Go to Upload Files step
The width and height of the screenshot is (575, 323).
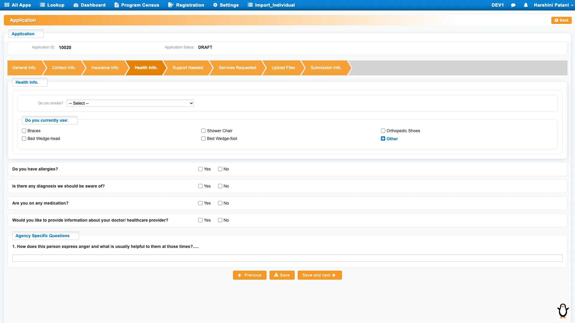coord(283,68)
